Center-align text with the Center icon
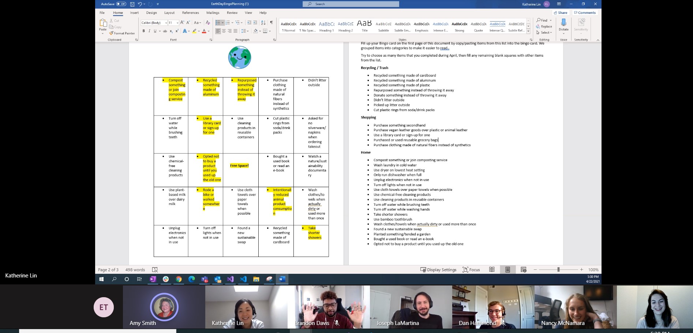Viewport: 693px width, 333px height. pos(224,31)
